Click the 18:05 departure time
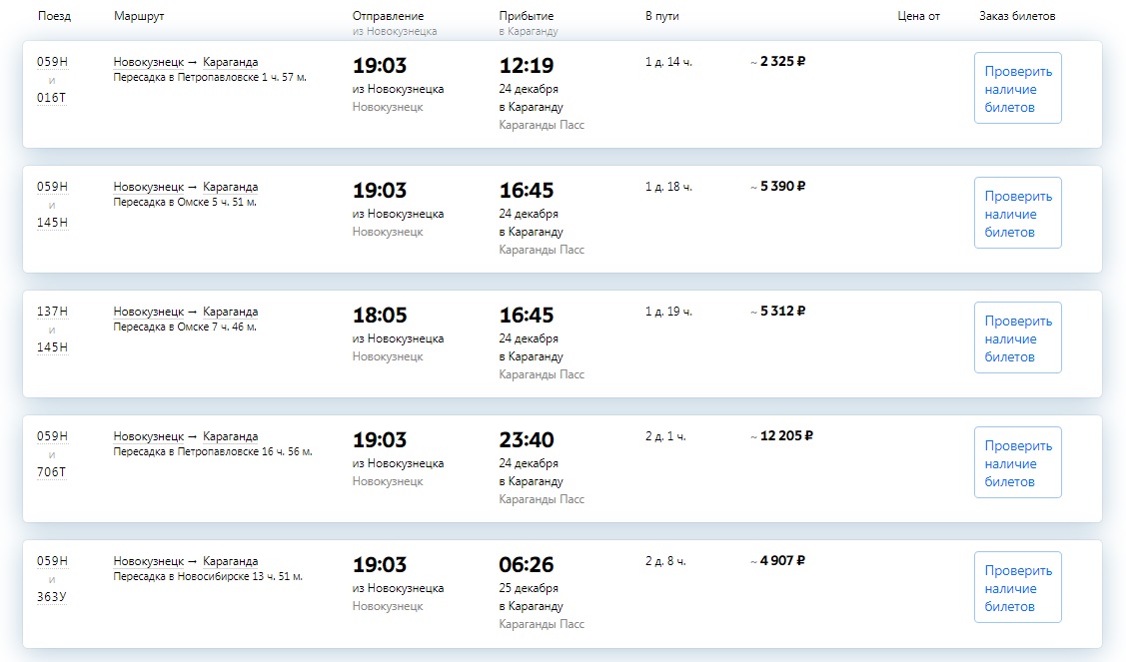Viewport: 1126px width, 662px height. click(x=380, y=316)
